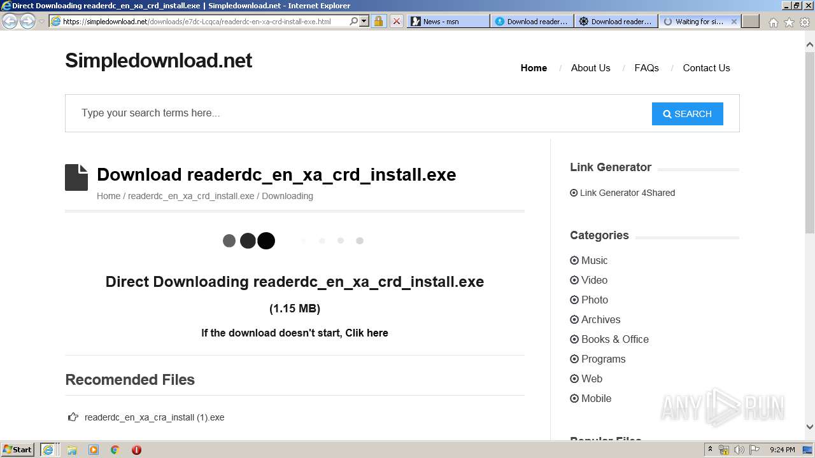Viewport: 815px width, 458px height.
Task: Select the Mobile category
Action: (596, 398)
